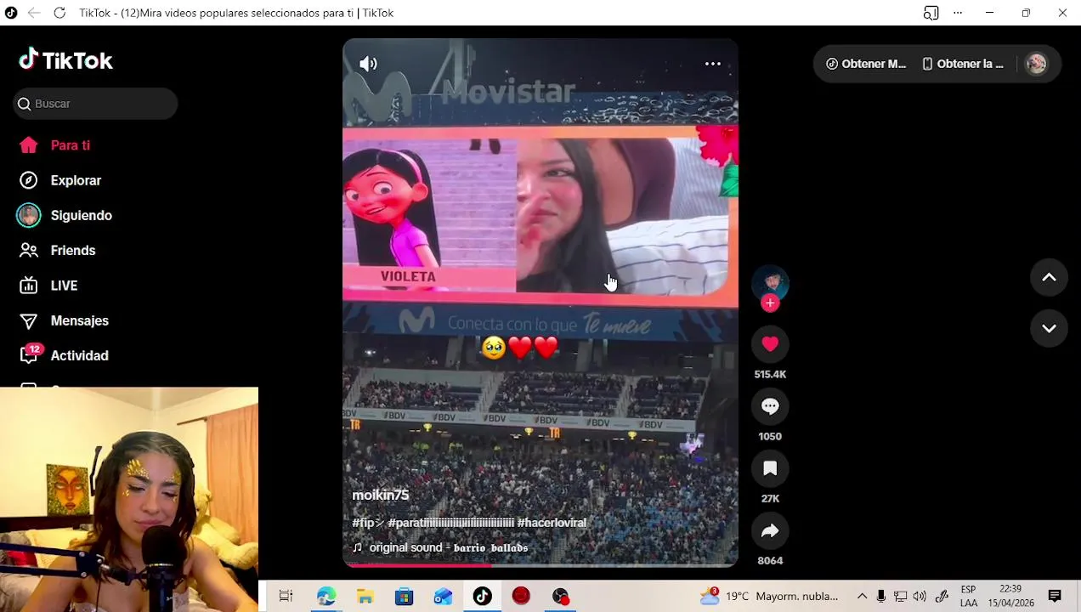The width and height of the screenshot is (1081, 612).
Task: Open the video three-dot options menu
Action: tap(713, 64)
